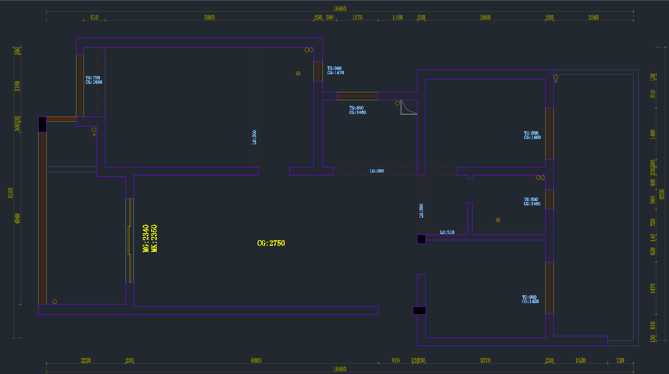
Task: Click the 6880 dimension text
Action: pyautogui.click(x=256, y=360)
